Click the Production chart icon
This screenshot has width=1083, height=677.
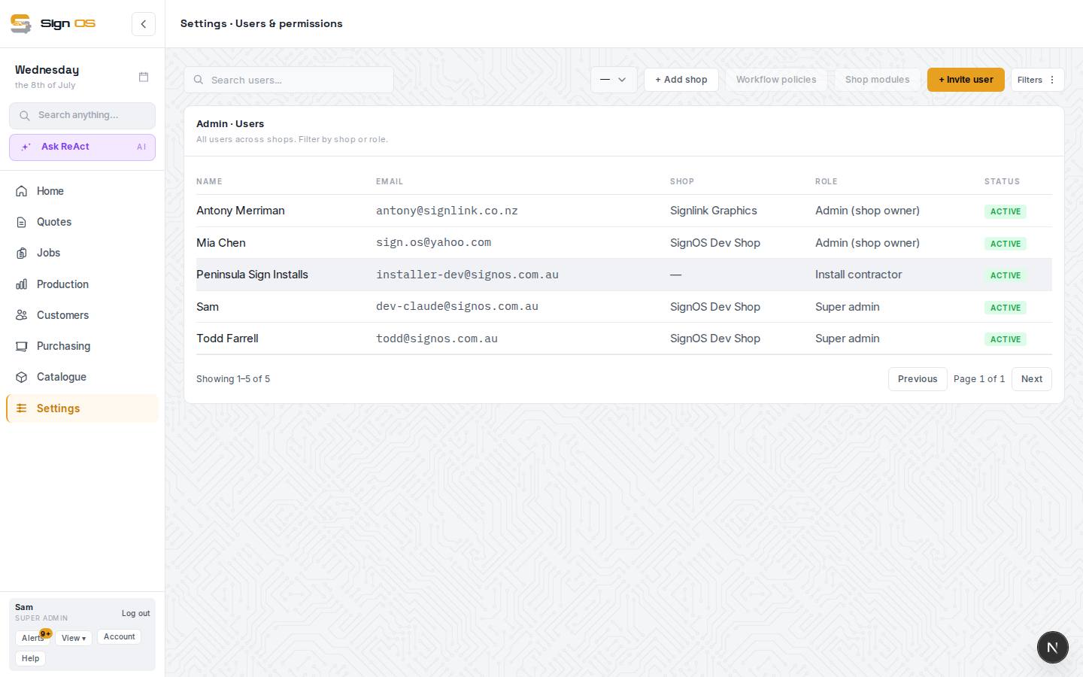(22, 284)
